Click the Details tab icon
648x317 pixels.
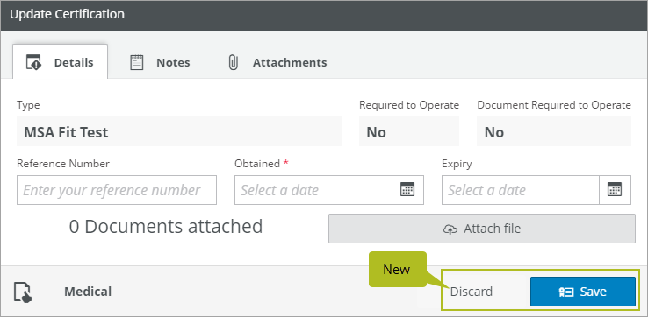33,63
